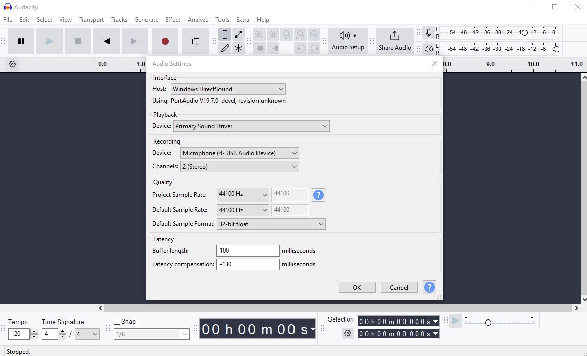Open timeline options gear icon
587x356 pixels.
point(12,64)
